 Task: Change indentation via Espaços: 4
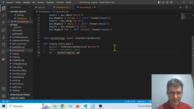(x=142, y=101)
